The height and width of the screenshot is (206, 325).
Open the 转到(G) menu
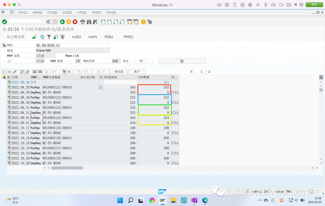point(52,12)
